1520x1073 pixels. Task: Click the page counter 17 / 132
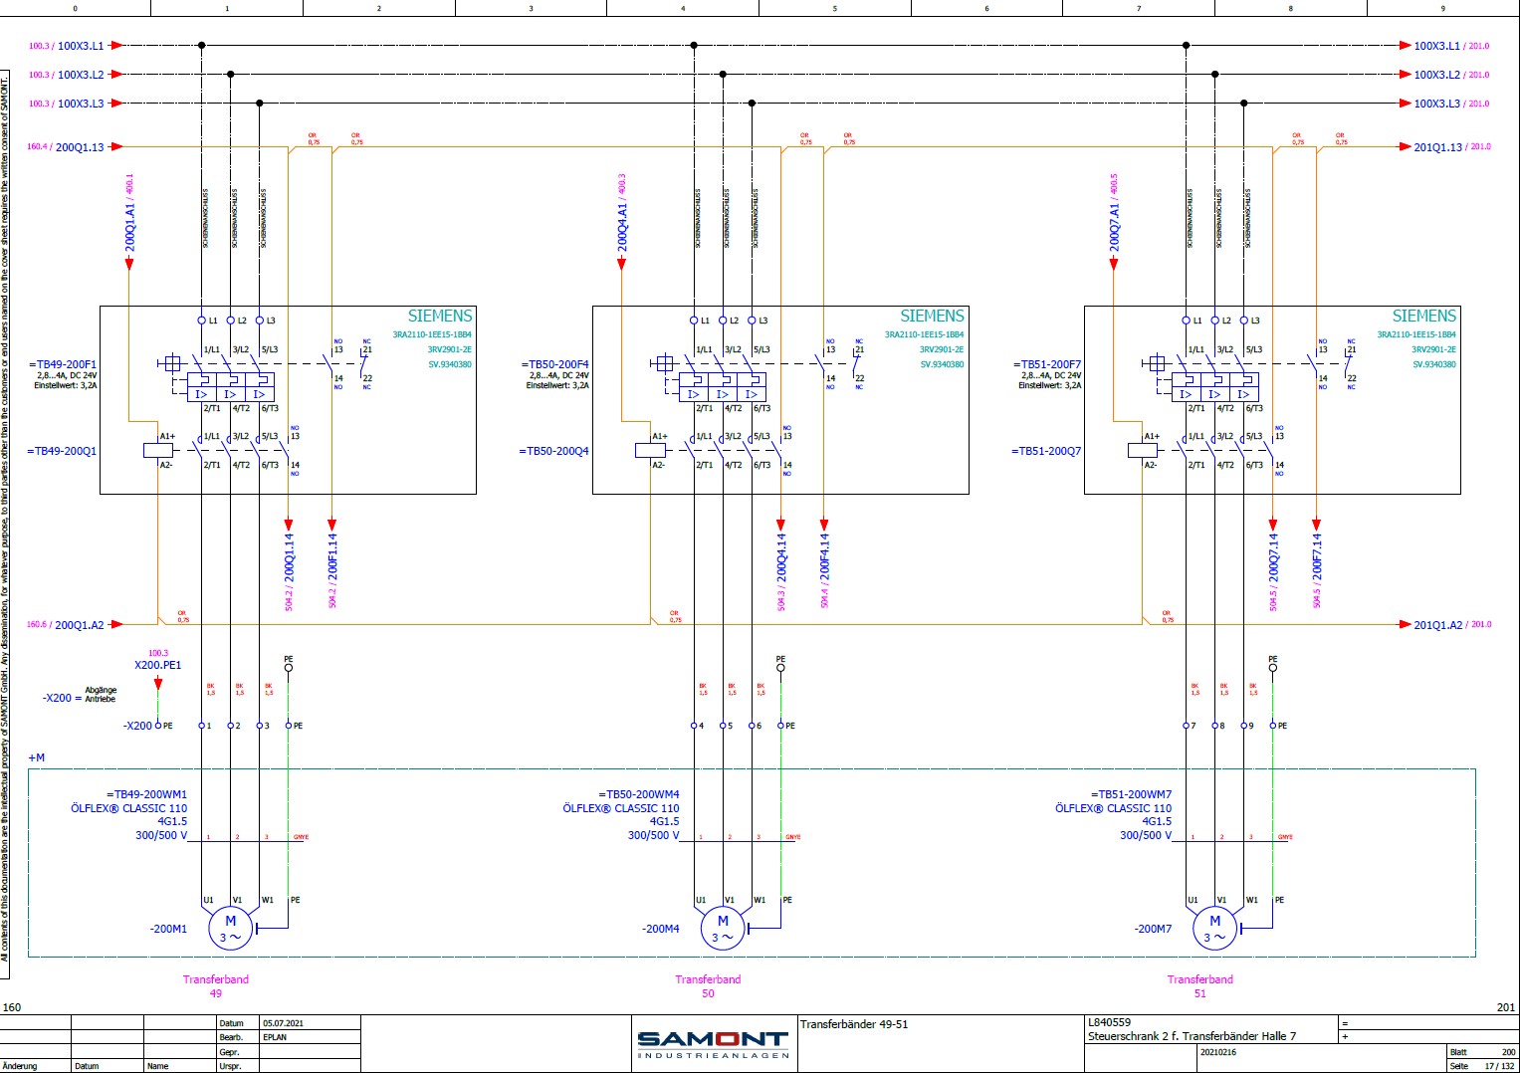(x=1500, y=1066)
